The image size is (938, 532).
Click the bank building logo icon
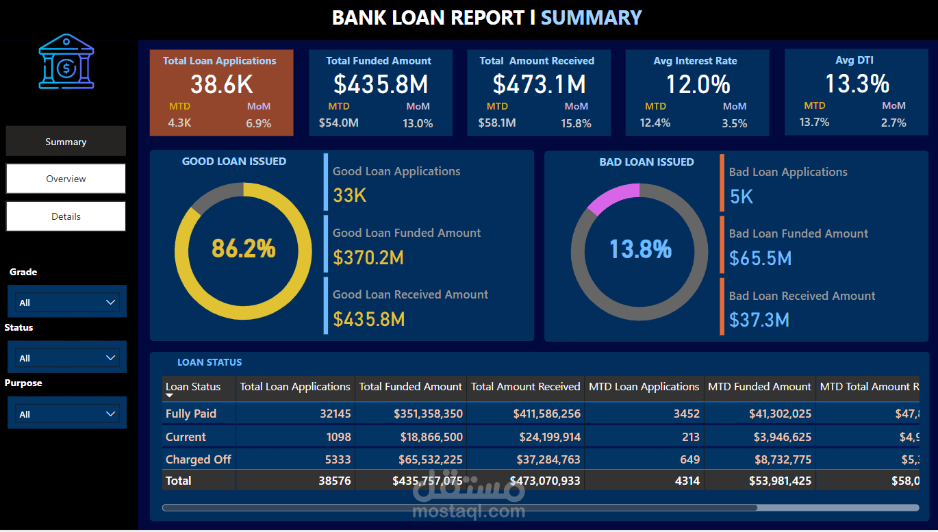[66, 62]
